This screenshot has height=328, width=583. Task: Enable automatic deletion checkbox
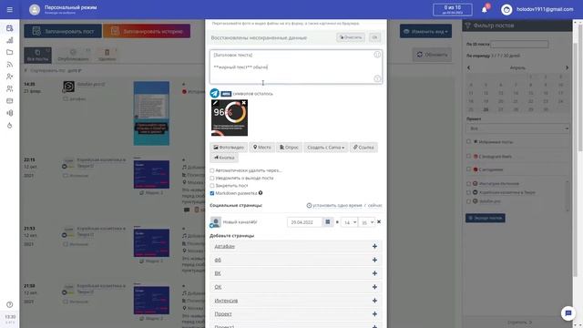click(x=212, y=170)
